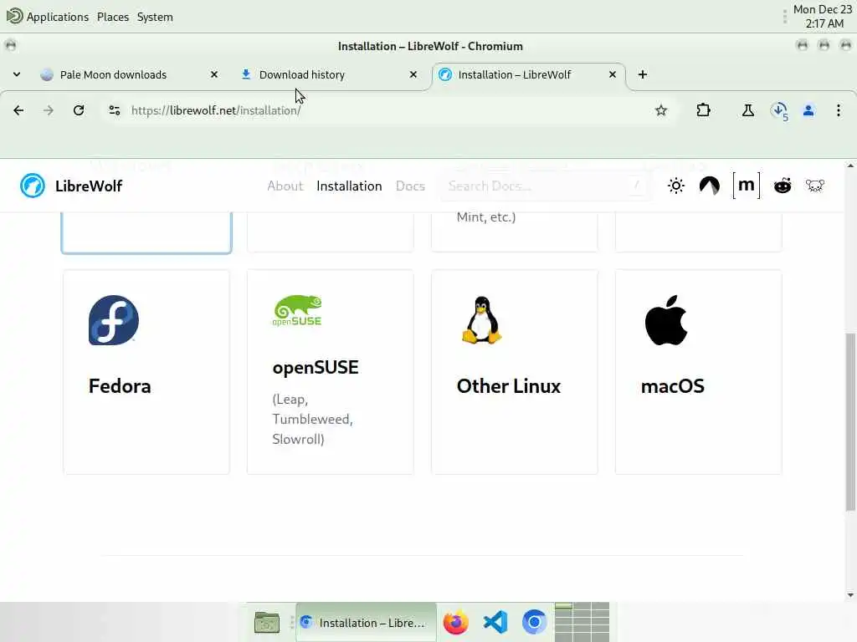The width and height of the screenshot is (857, 642).
Task: Launch Firefox from the taskbar
Action: pyautogui.click(x=456, y=622)
